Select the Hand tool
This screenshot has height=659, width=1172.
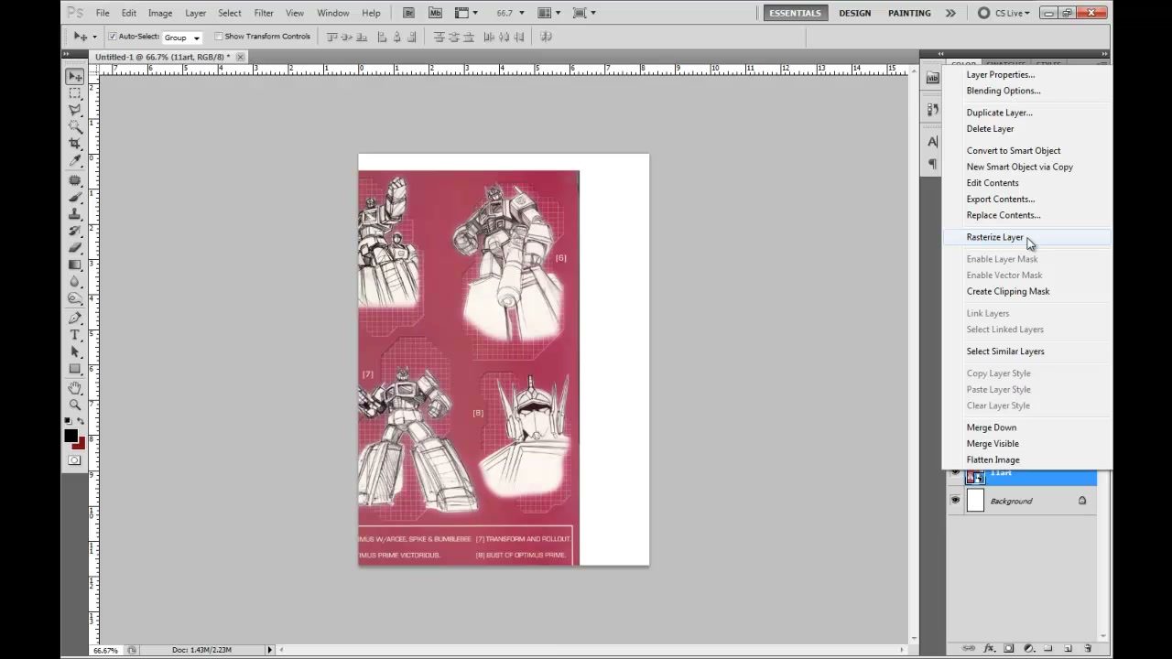point(75,388)
